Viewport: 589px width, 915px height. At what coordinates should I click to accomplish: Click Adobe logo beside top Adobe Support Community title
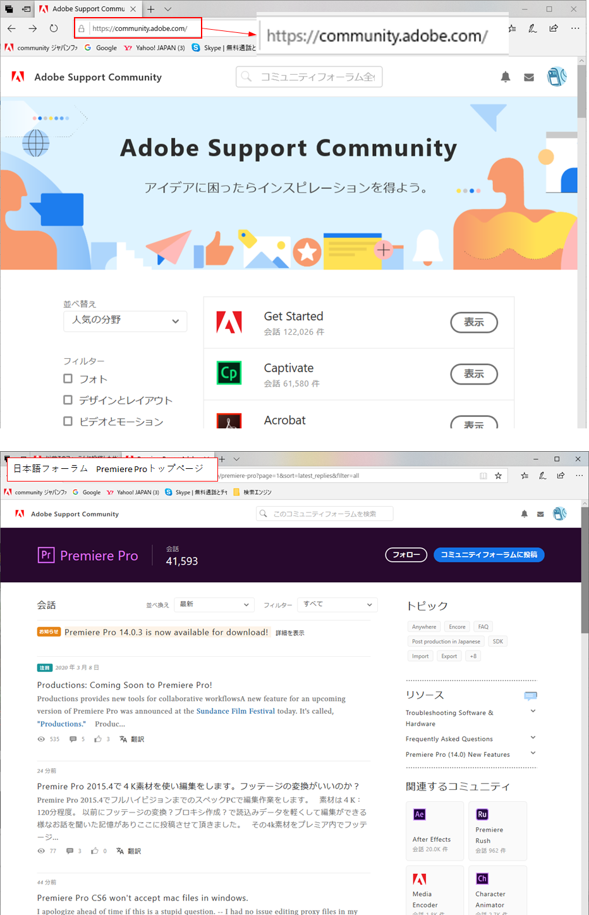(x=18, y=77)
